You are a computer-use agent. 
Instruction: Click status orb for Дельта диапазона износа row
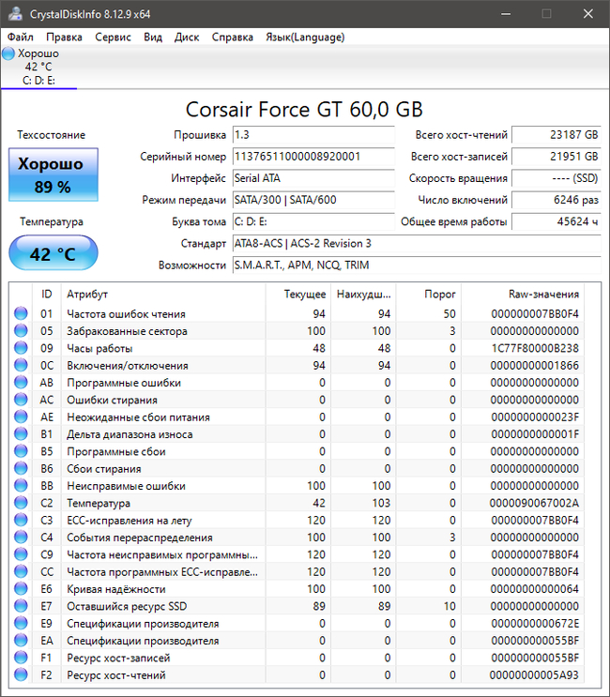(21, 433)
